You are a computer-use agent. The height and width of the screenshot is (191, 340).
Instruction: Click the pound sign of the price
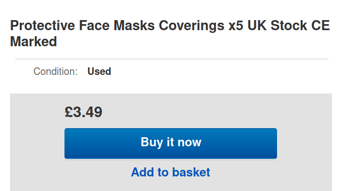pyautogui.click(x=69, y=112)
